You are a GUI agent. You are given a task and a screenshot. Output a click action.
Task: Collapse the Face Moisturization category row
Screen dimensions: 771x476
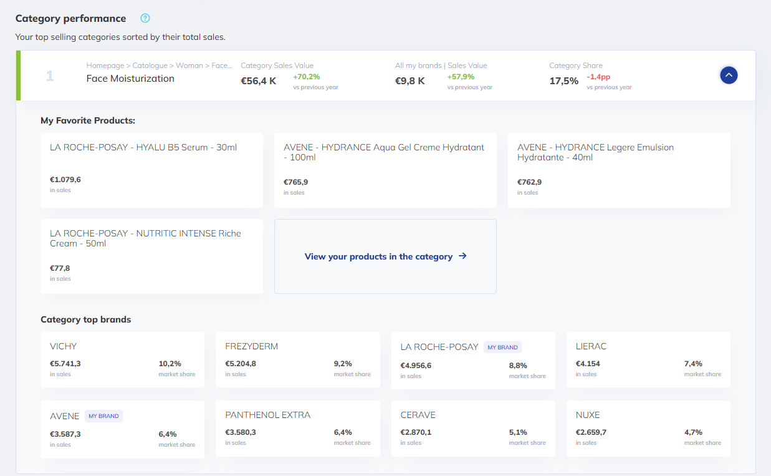point(729,75)
